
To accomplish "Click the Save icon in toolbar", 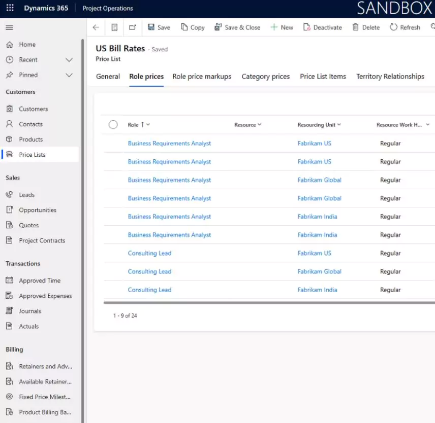I will (151, 27).
